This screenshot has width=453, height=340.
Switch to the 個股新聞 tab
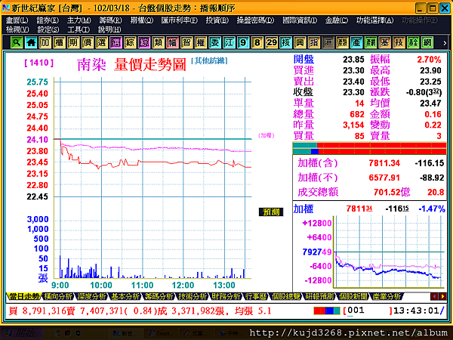[353, 296]
